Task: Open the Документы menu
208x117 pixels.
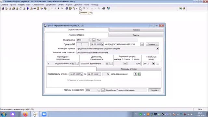Action: click(x=51, y=5)
